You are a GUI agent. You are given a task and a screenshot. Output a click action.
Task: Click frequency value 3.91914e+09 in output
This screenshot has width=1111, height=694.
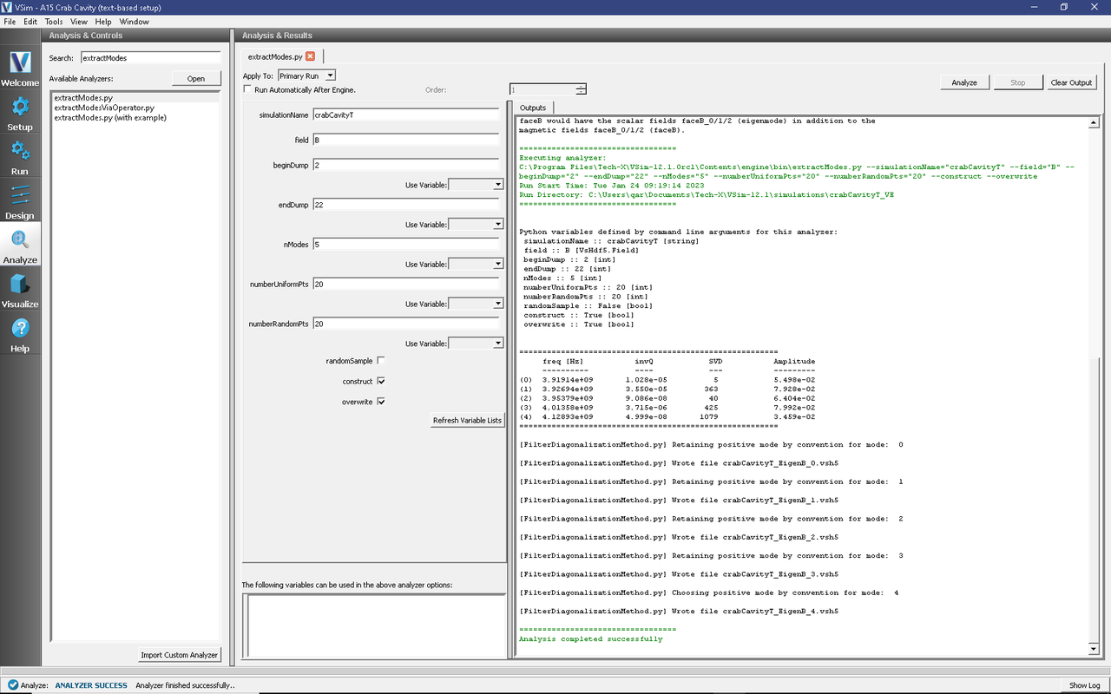568,380
